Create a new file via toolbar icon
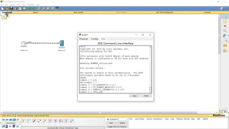Viewport: 229px width, 129px height. [x=3, y=9]
